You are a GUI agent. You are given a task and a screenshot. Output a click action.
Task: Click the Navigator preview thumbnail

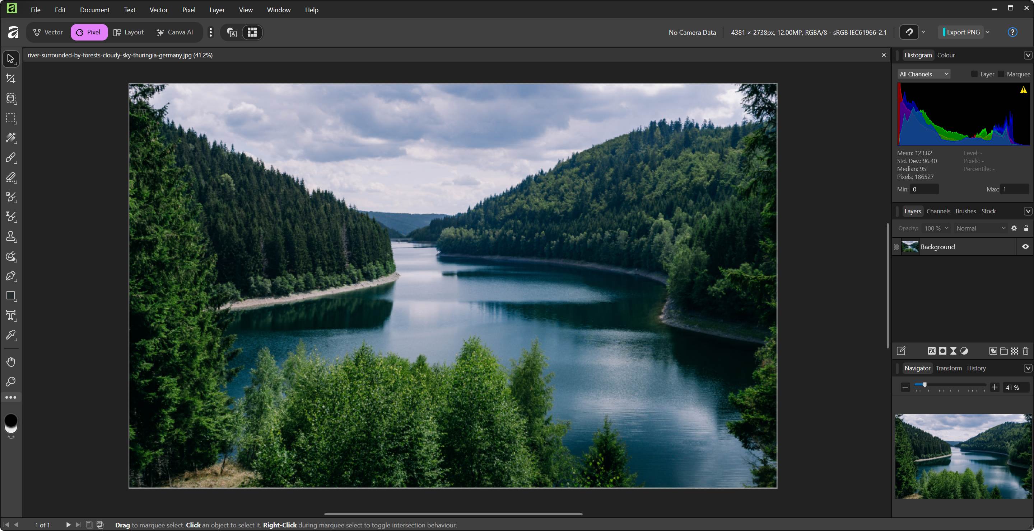[963, 456]
